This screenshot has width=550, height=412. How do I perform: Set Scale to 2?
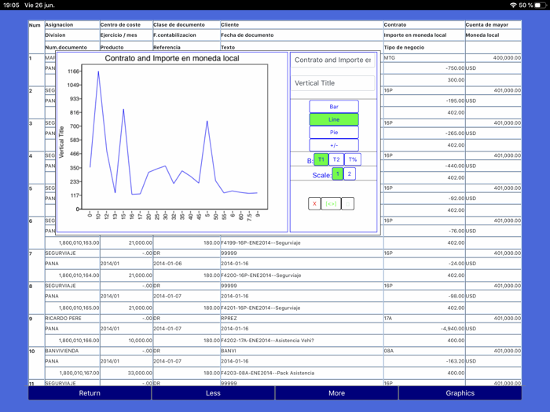(x=350, y=173)
